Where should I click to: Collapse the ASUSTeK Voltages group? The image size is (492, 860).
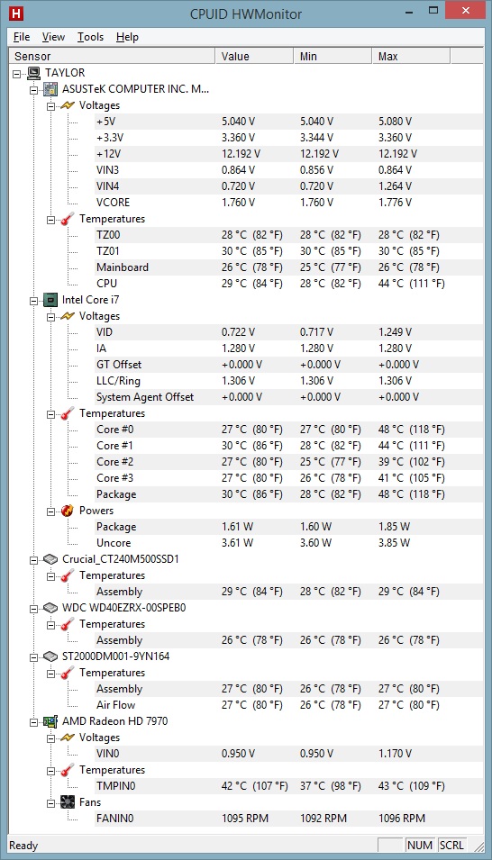51,105
